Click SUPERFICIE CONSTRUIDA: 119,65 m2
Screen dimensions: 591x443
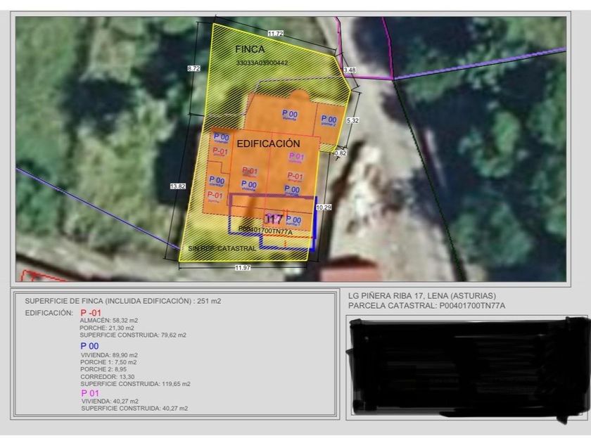pos(135,384)
